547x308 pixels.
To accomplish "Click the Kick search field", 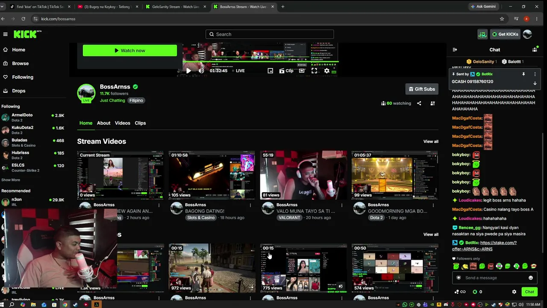I will (x=270, y=34).
